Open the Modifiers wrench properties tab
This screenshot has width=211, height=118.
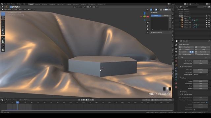click(176, 68)
